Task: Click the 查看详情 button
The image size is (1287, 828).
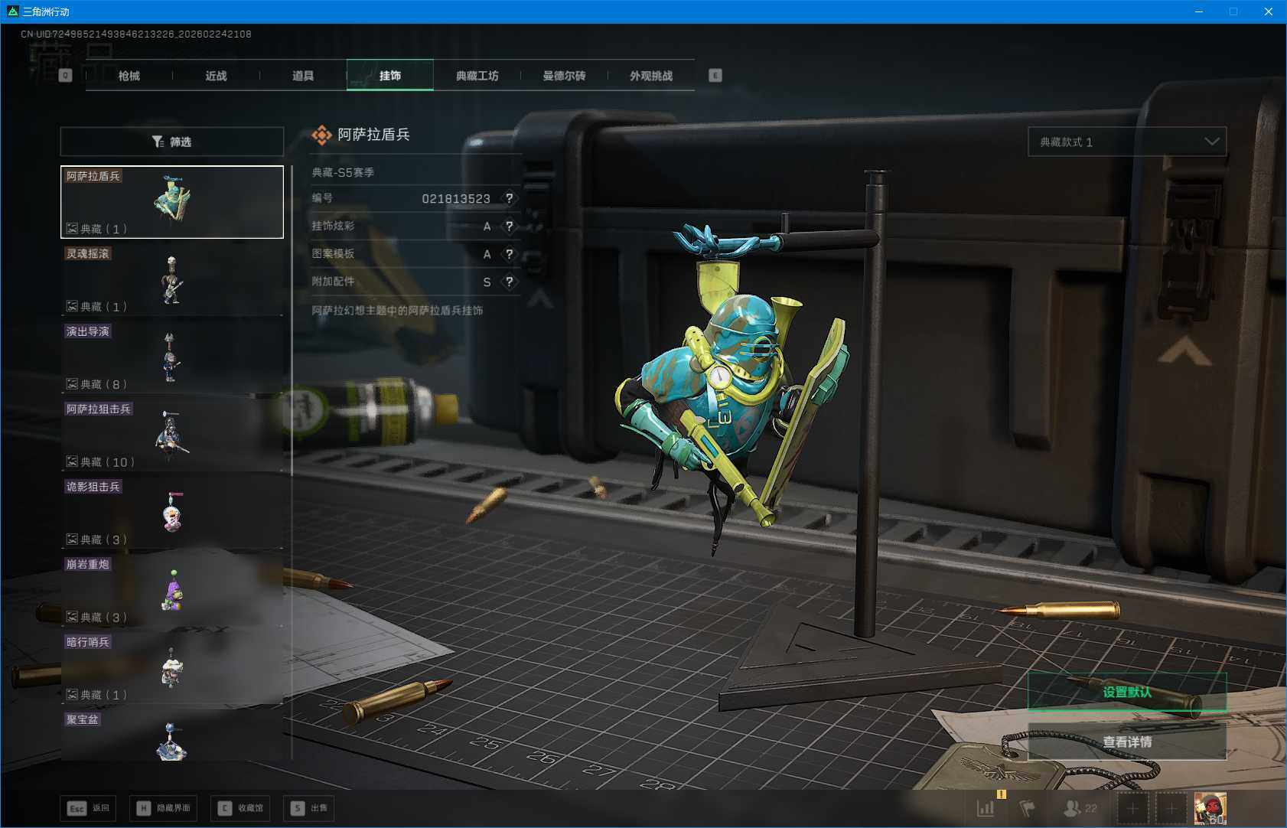Action: (x=1126, y=742)
